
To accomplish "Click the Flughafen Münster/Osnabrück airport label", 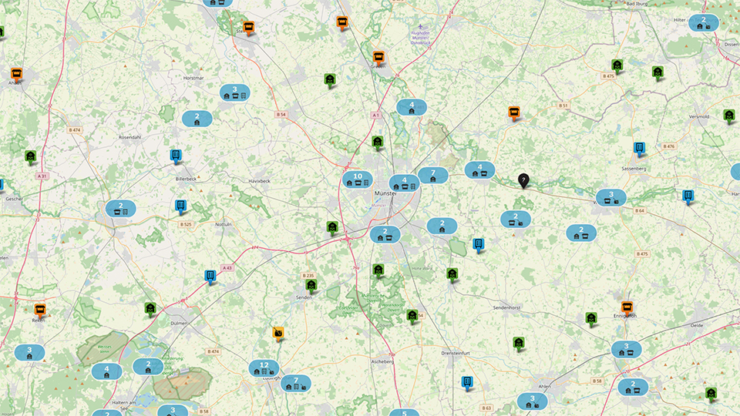I will tap(421, 38).
